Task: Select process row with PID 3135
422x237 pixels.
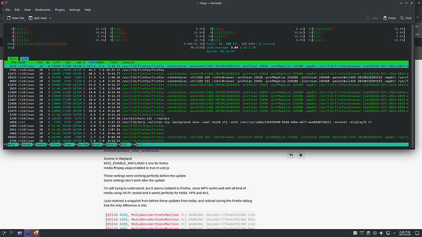Action: point(207,66)
